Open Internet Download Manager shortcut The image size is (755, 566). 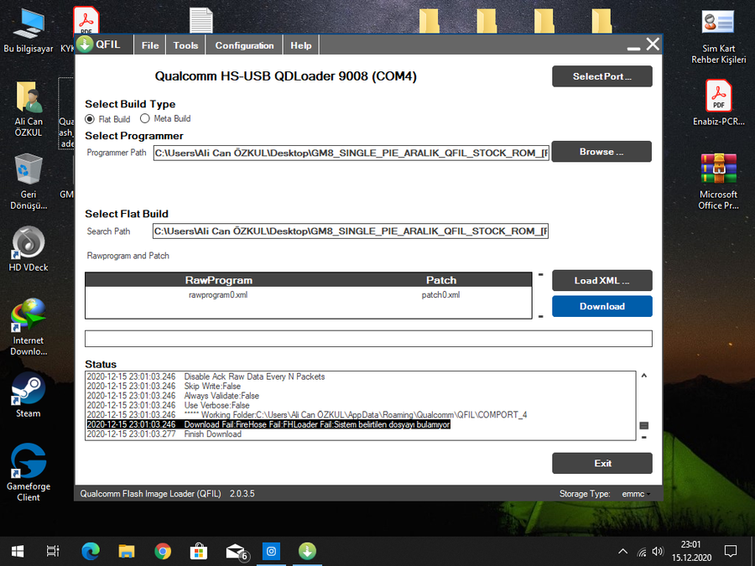29,327
